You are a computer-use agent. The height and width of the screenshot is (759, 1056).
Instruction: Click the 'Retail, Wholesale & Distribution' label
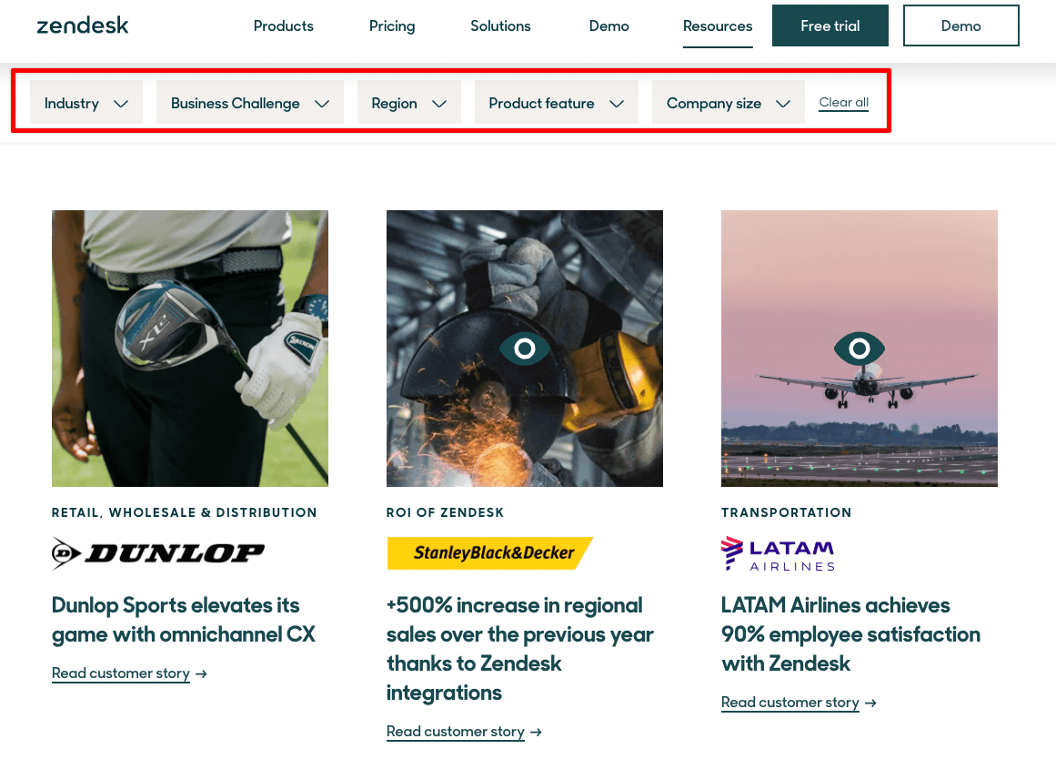[185, 513]
